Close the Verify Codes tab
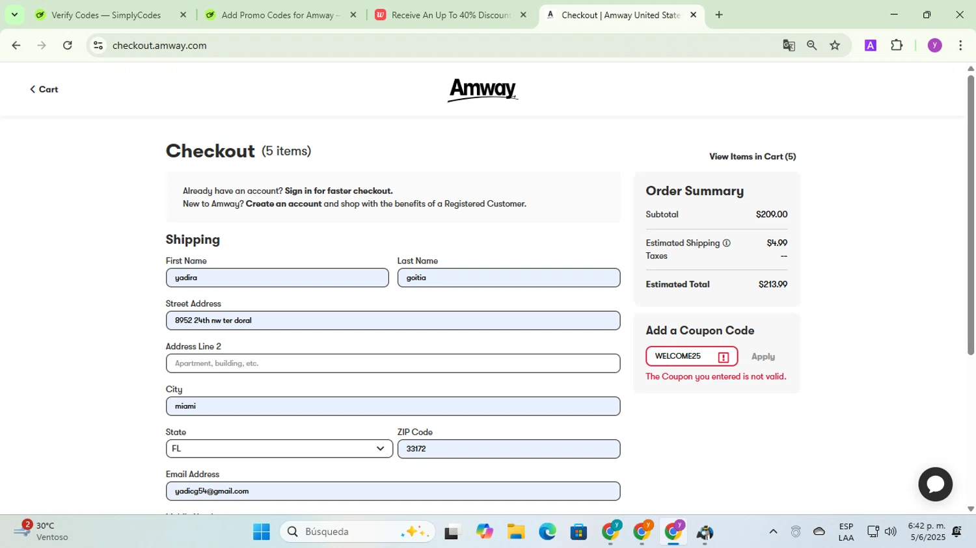The width and height of the screenshot is (976, 548). [183, 15]
